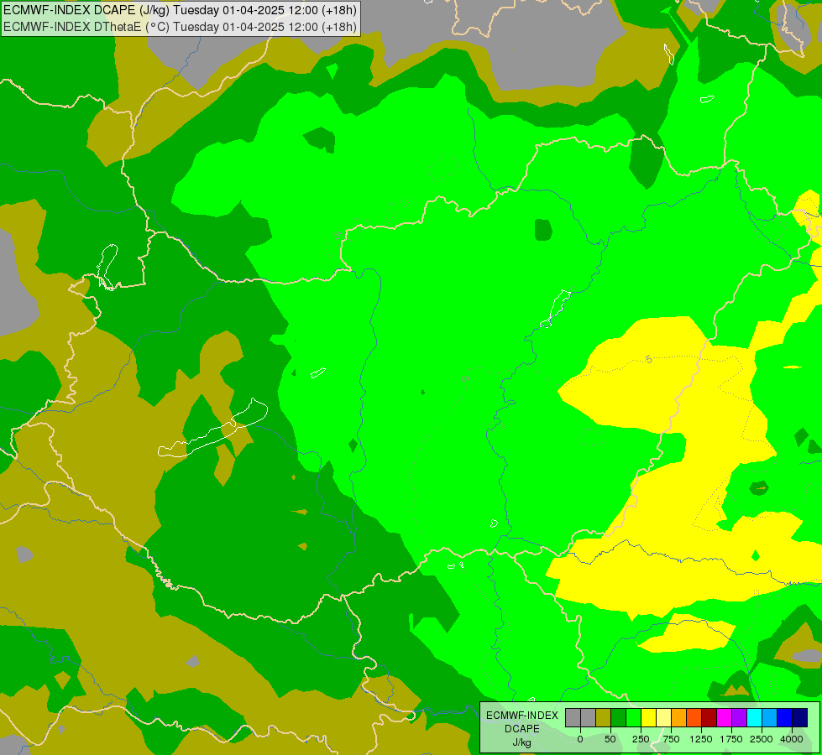Click the pale yellow legend swatch
This screenshot has width=822, height=755.
pos(663,718)
